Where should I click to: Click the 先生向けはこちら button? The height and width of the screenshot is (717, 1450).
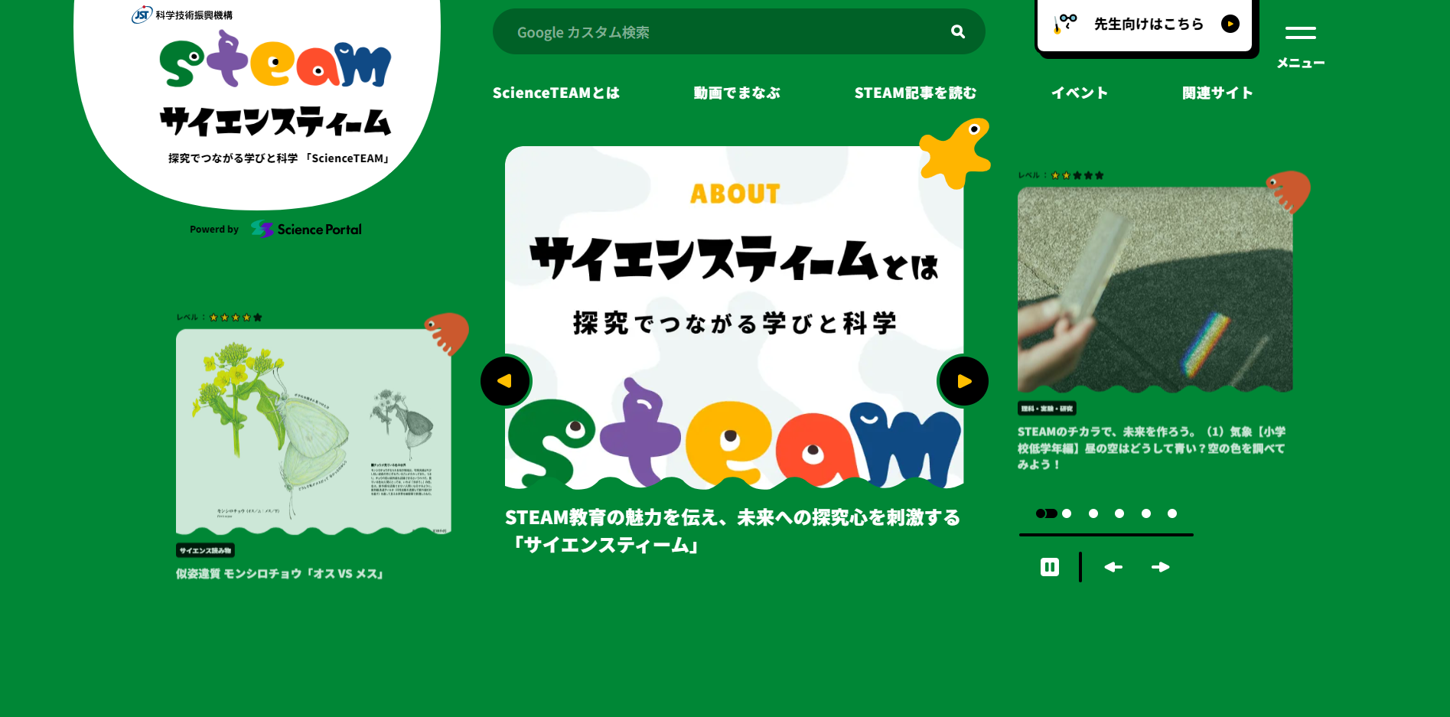point(1146,24)
